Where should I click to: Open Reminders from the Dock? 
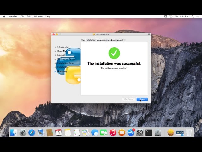(x=77, y=132)
